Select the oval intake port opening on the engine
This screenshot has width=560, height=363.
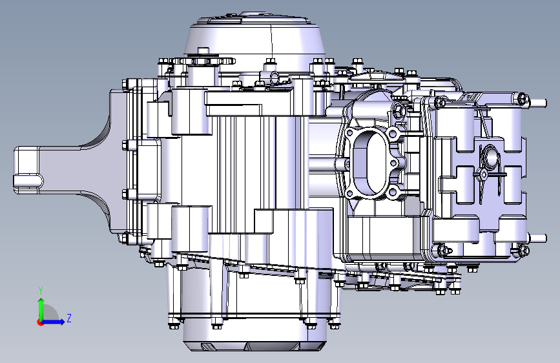tap(371, 162)
